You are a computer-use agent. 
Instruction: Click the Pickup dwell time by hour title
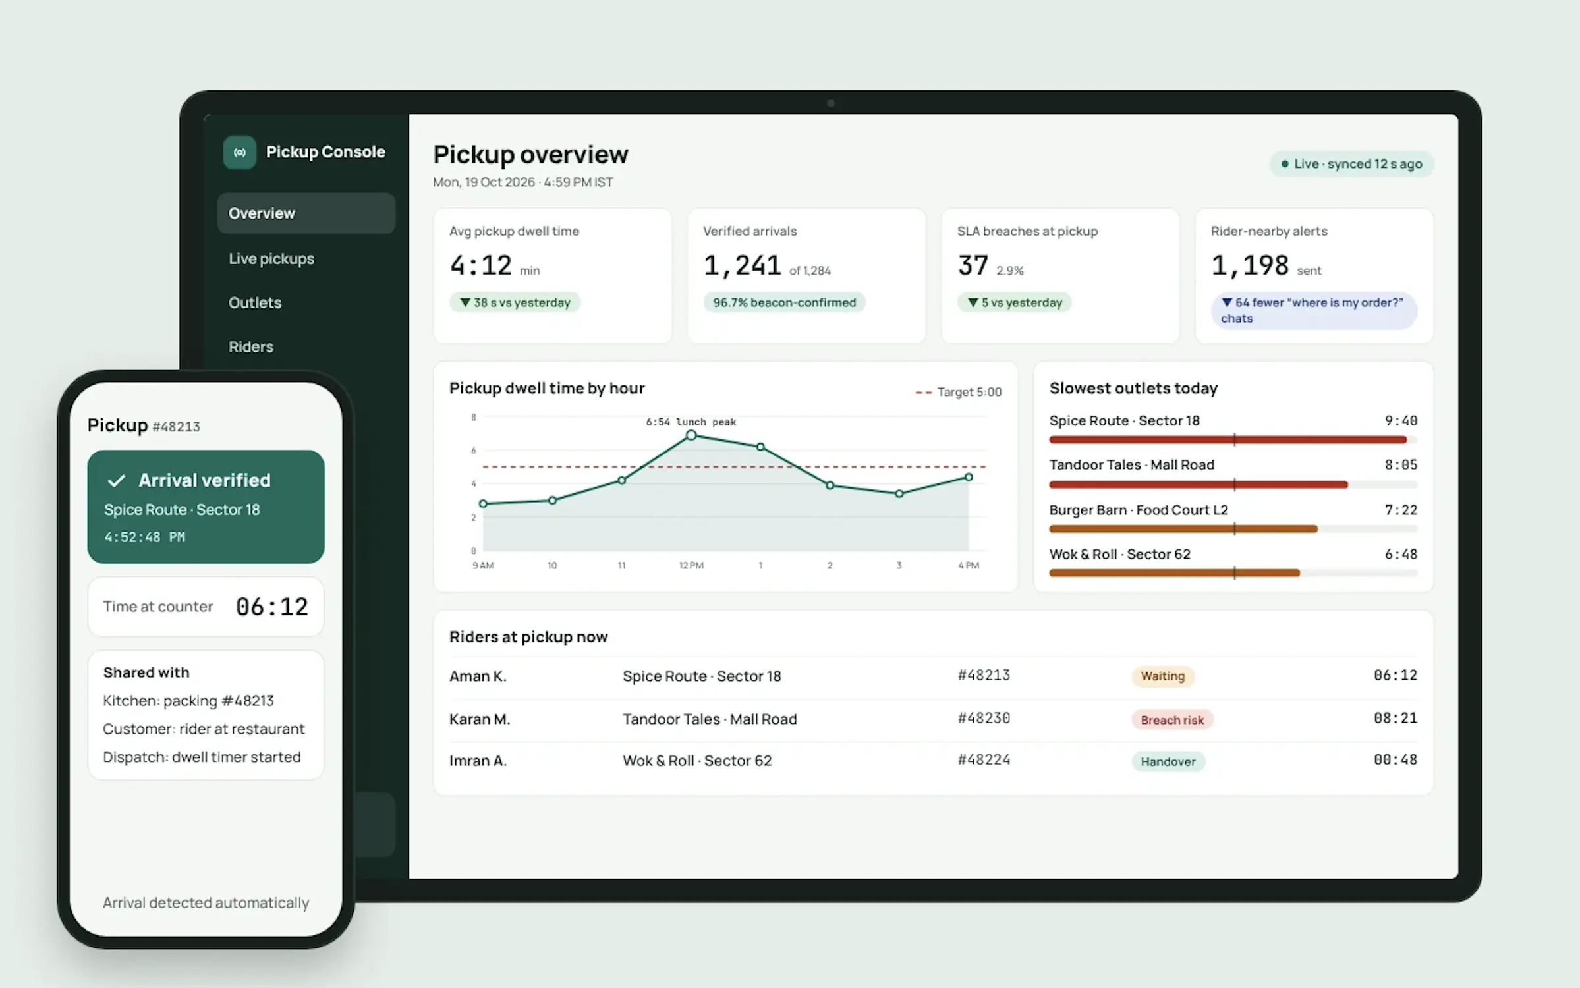[547, 389]
